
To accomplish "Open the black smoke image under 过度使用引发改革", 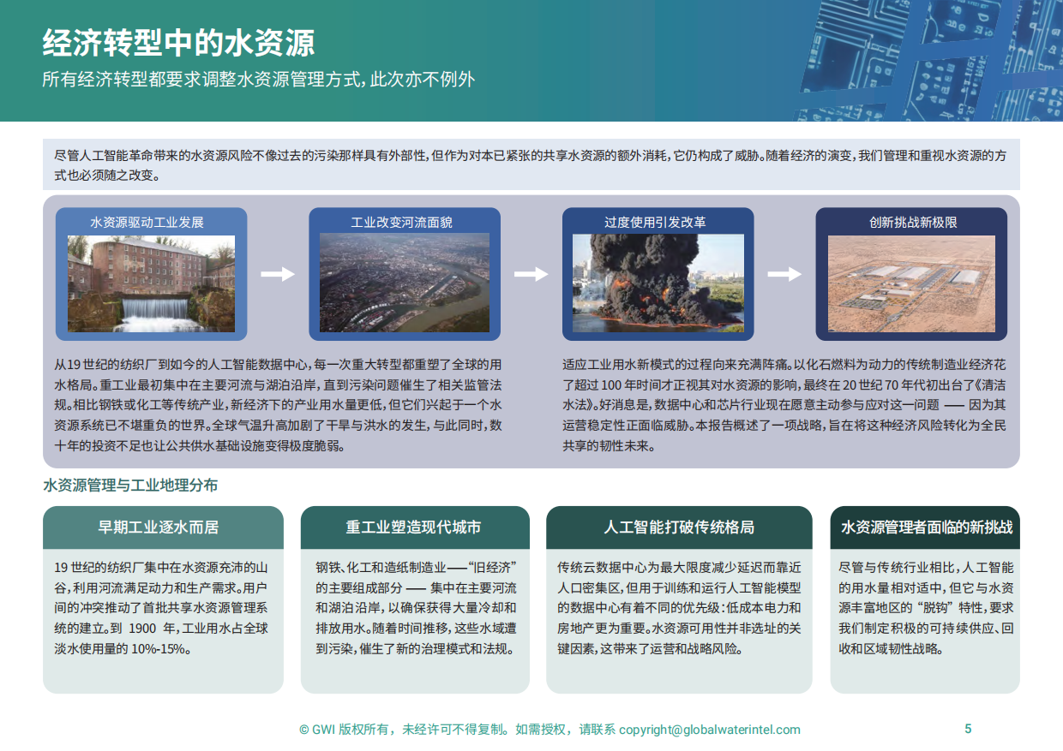I will click(x=657, y=284).
